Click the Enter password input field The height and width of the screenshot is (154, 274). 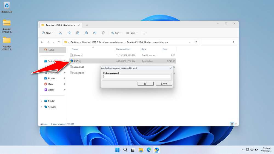coord(137,76)
